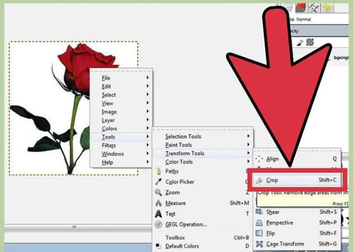353x252 pixels.
Task: Choose the Flip tool
Action: coord(297,233)
